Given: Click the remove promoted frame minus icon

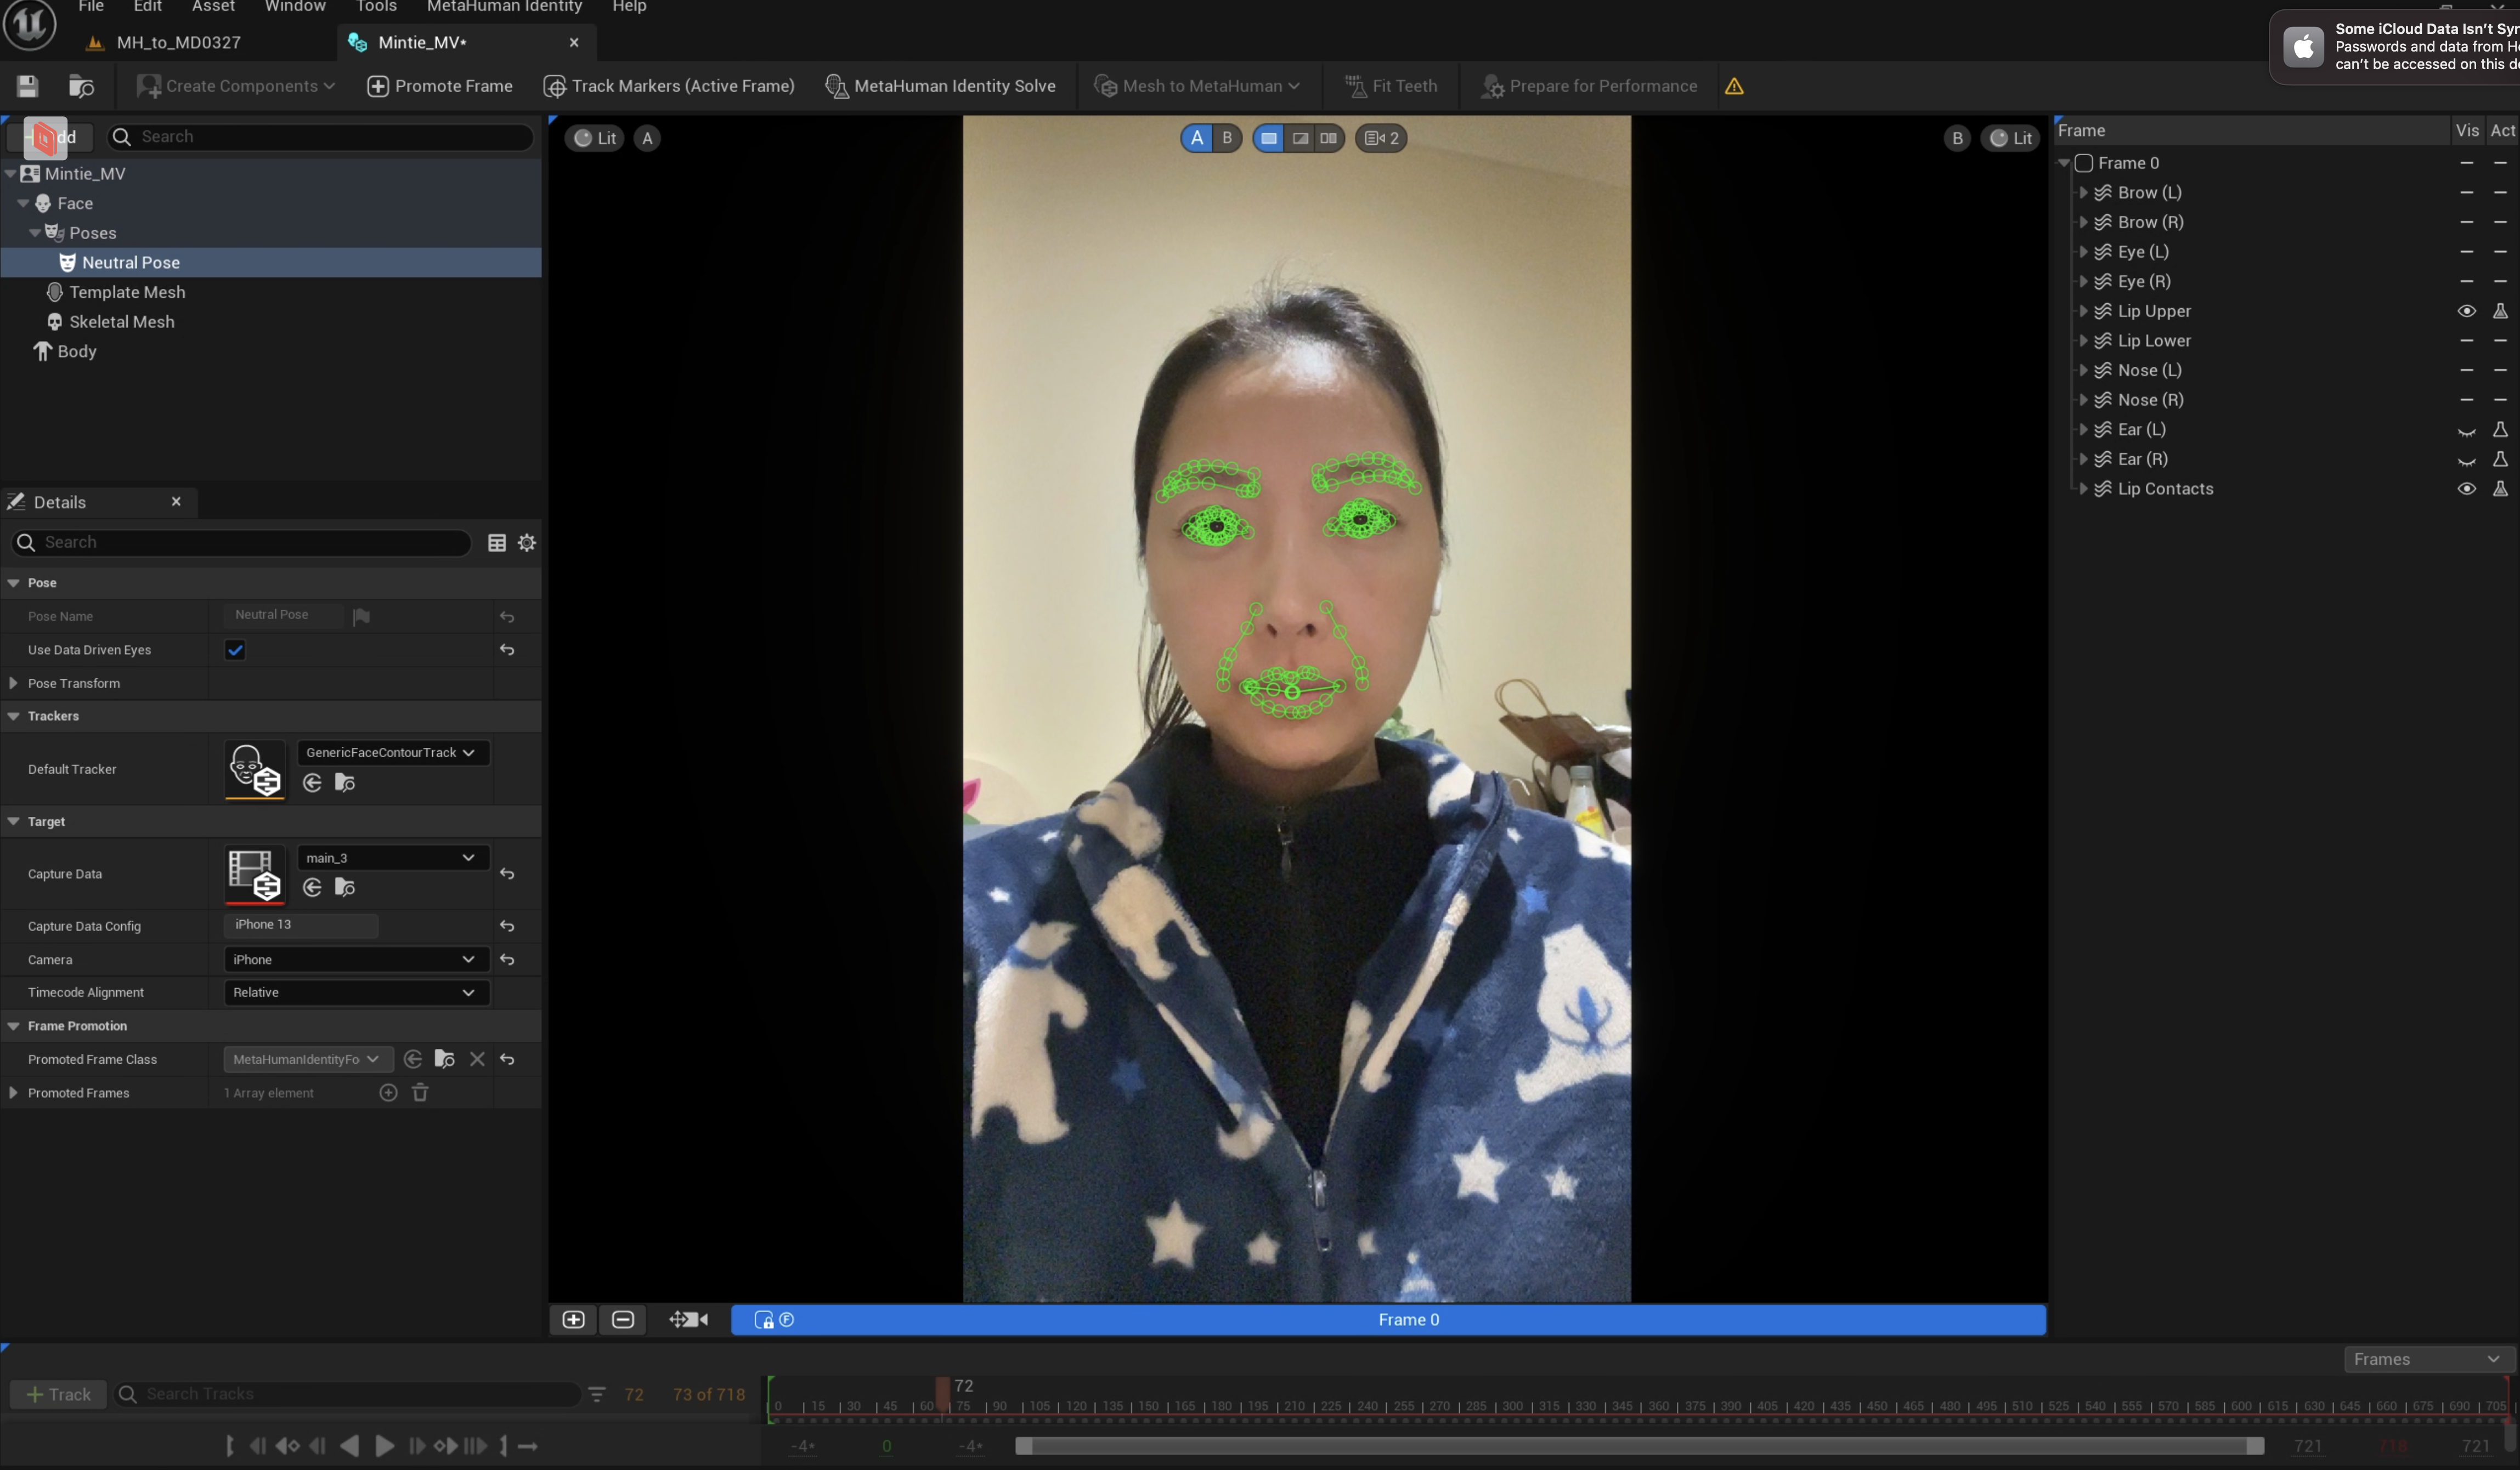Looking at the screenshot, I should click(x=622, y=1319).
